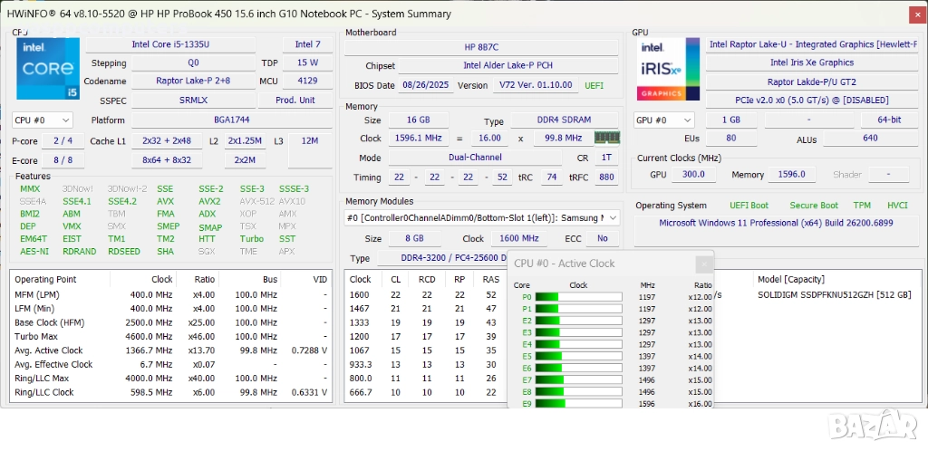928x451 pixels.
Task: Click the Intel Iris Xe graphics logo
Action: [x=668, y=68]
